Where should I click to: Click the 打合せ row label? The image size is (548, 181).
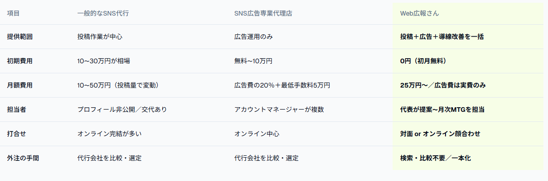[17, 134]
